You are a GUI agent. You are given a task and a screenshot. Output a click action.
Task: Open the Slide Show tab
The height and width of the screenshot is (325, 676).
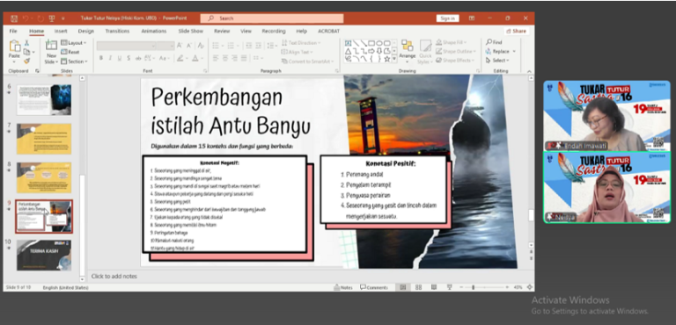pyautogui.click(x=191, y=32)
